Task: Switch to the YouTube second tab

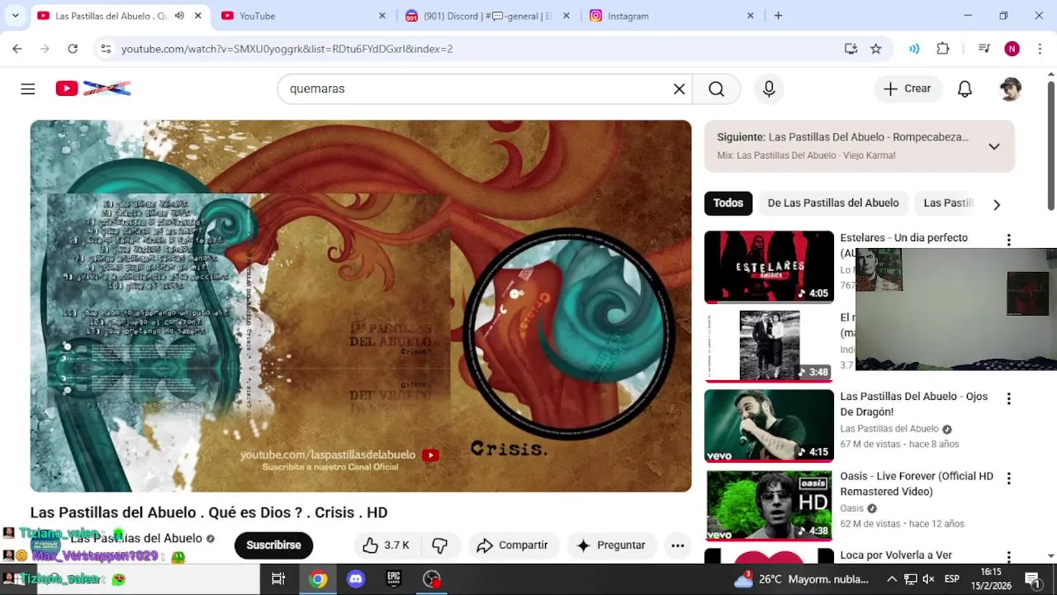Action: (x=302, y=16)
